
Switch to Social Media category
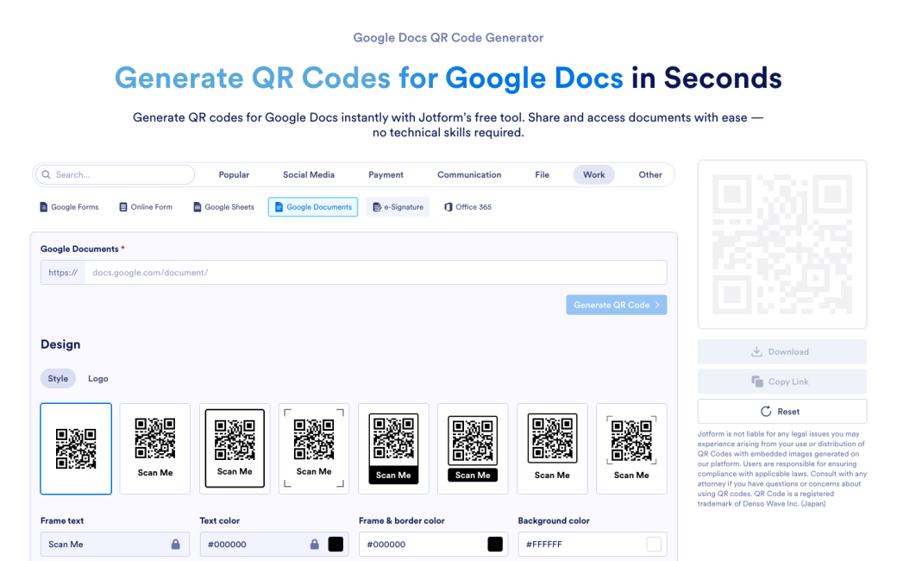pyautogui.click(x=309, y=174)
